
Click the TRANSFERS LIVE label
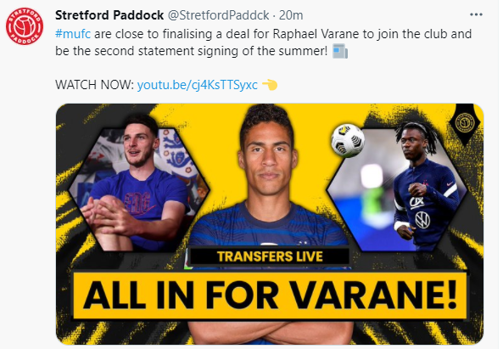coord(270,256)
